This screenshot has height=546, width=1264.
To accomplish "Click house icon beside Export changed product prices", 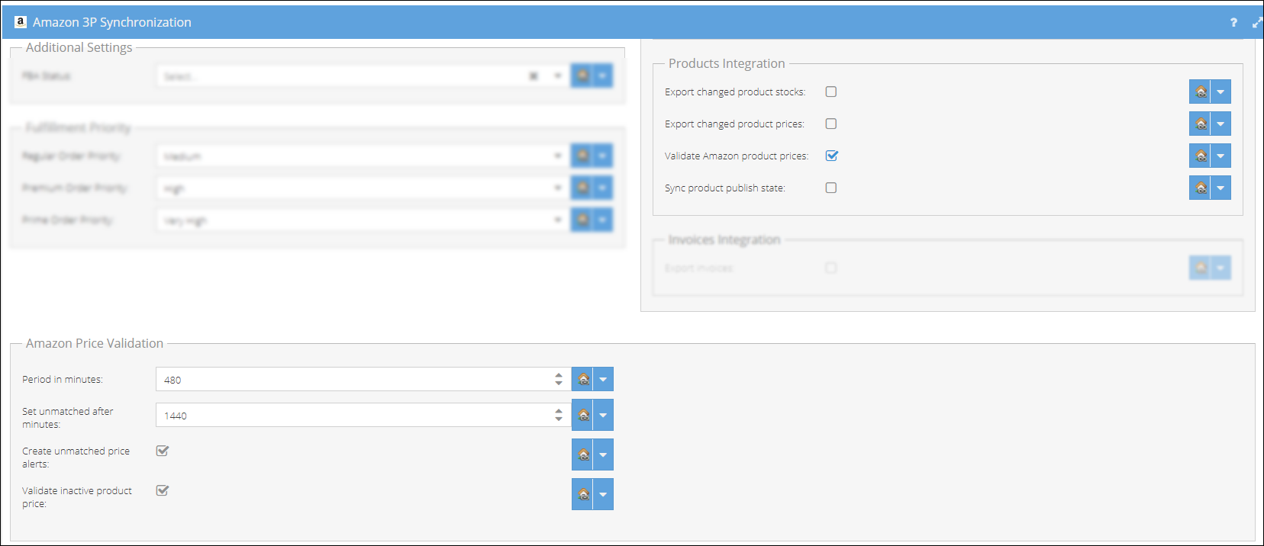I will (x=1201, y=124).
